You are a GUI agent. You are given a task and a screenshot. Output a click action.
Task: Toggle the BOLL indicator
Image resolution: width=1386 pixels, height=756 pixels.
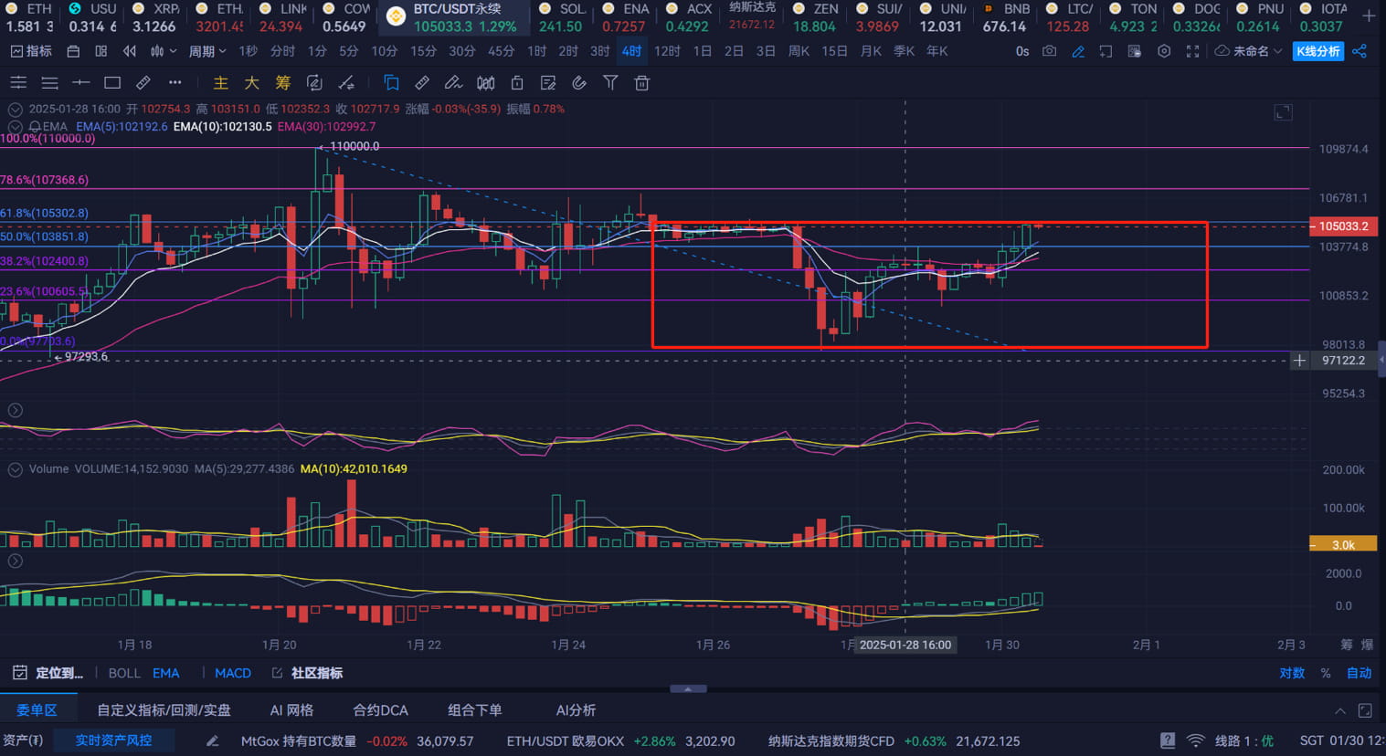[x=124, y=673]
